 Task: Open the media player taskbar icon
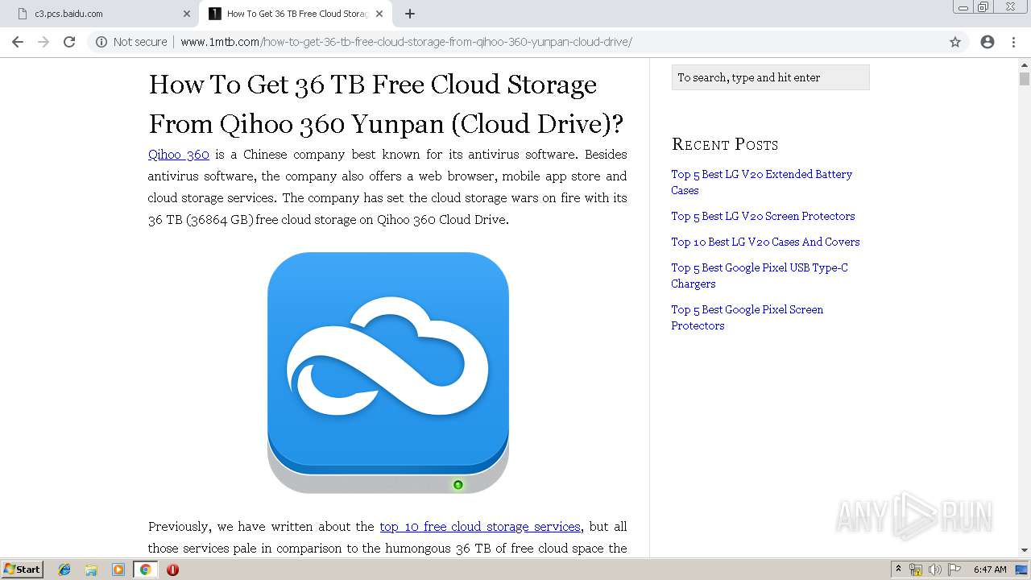click(x=118, y=570)
